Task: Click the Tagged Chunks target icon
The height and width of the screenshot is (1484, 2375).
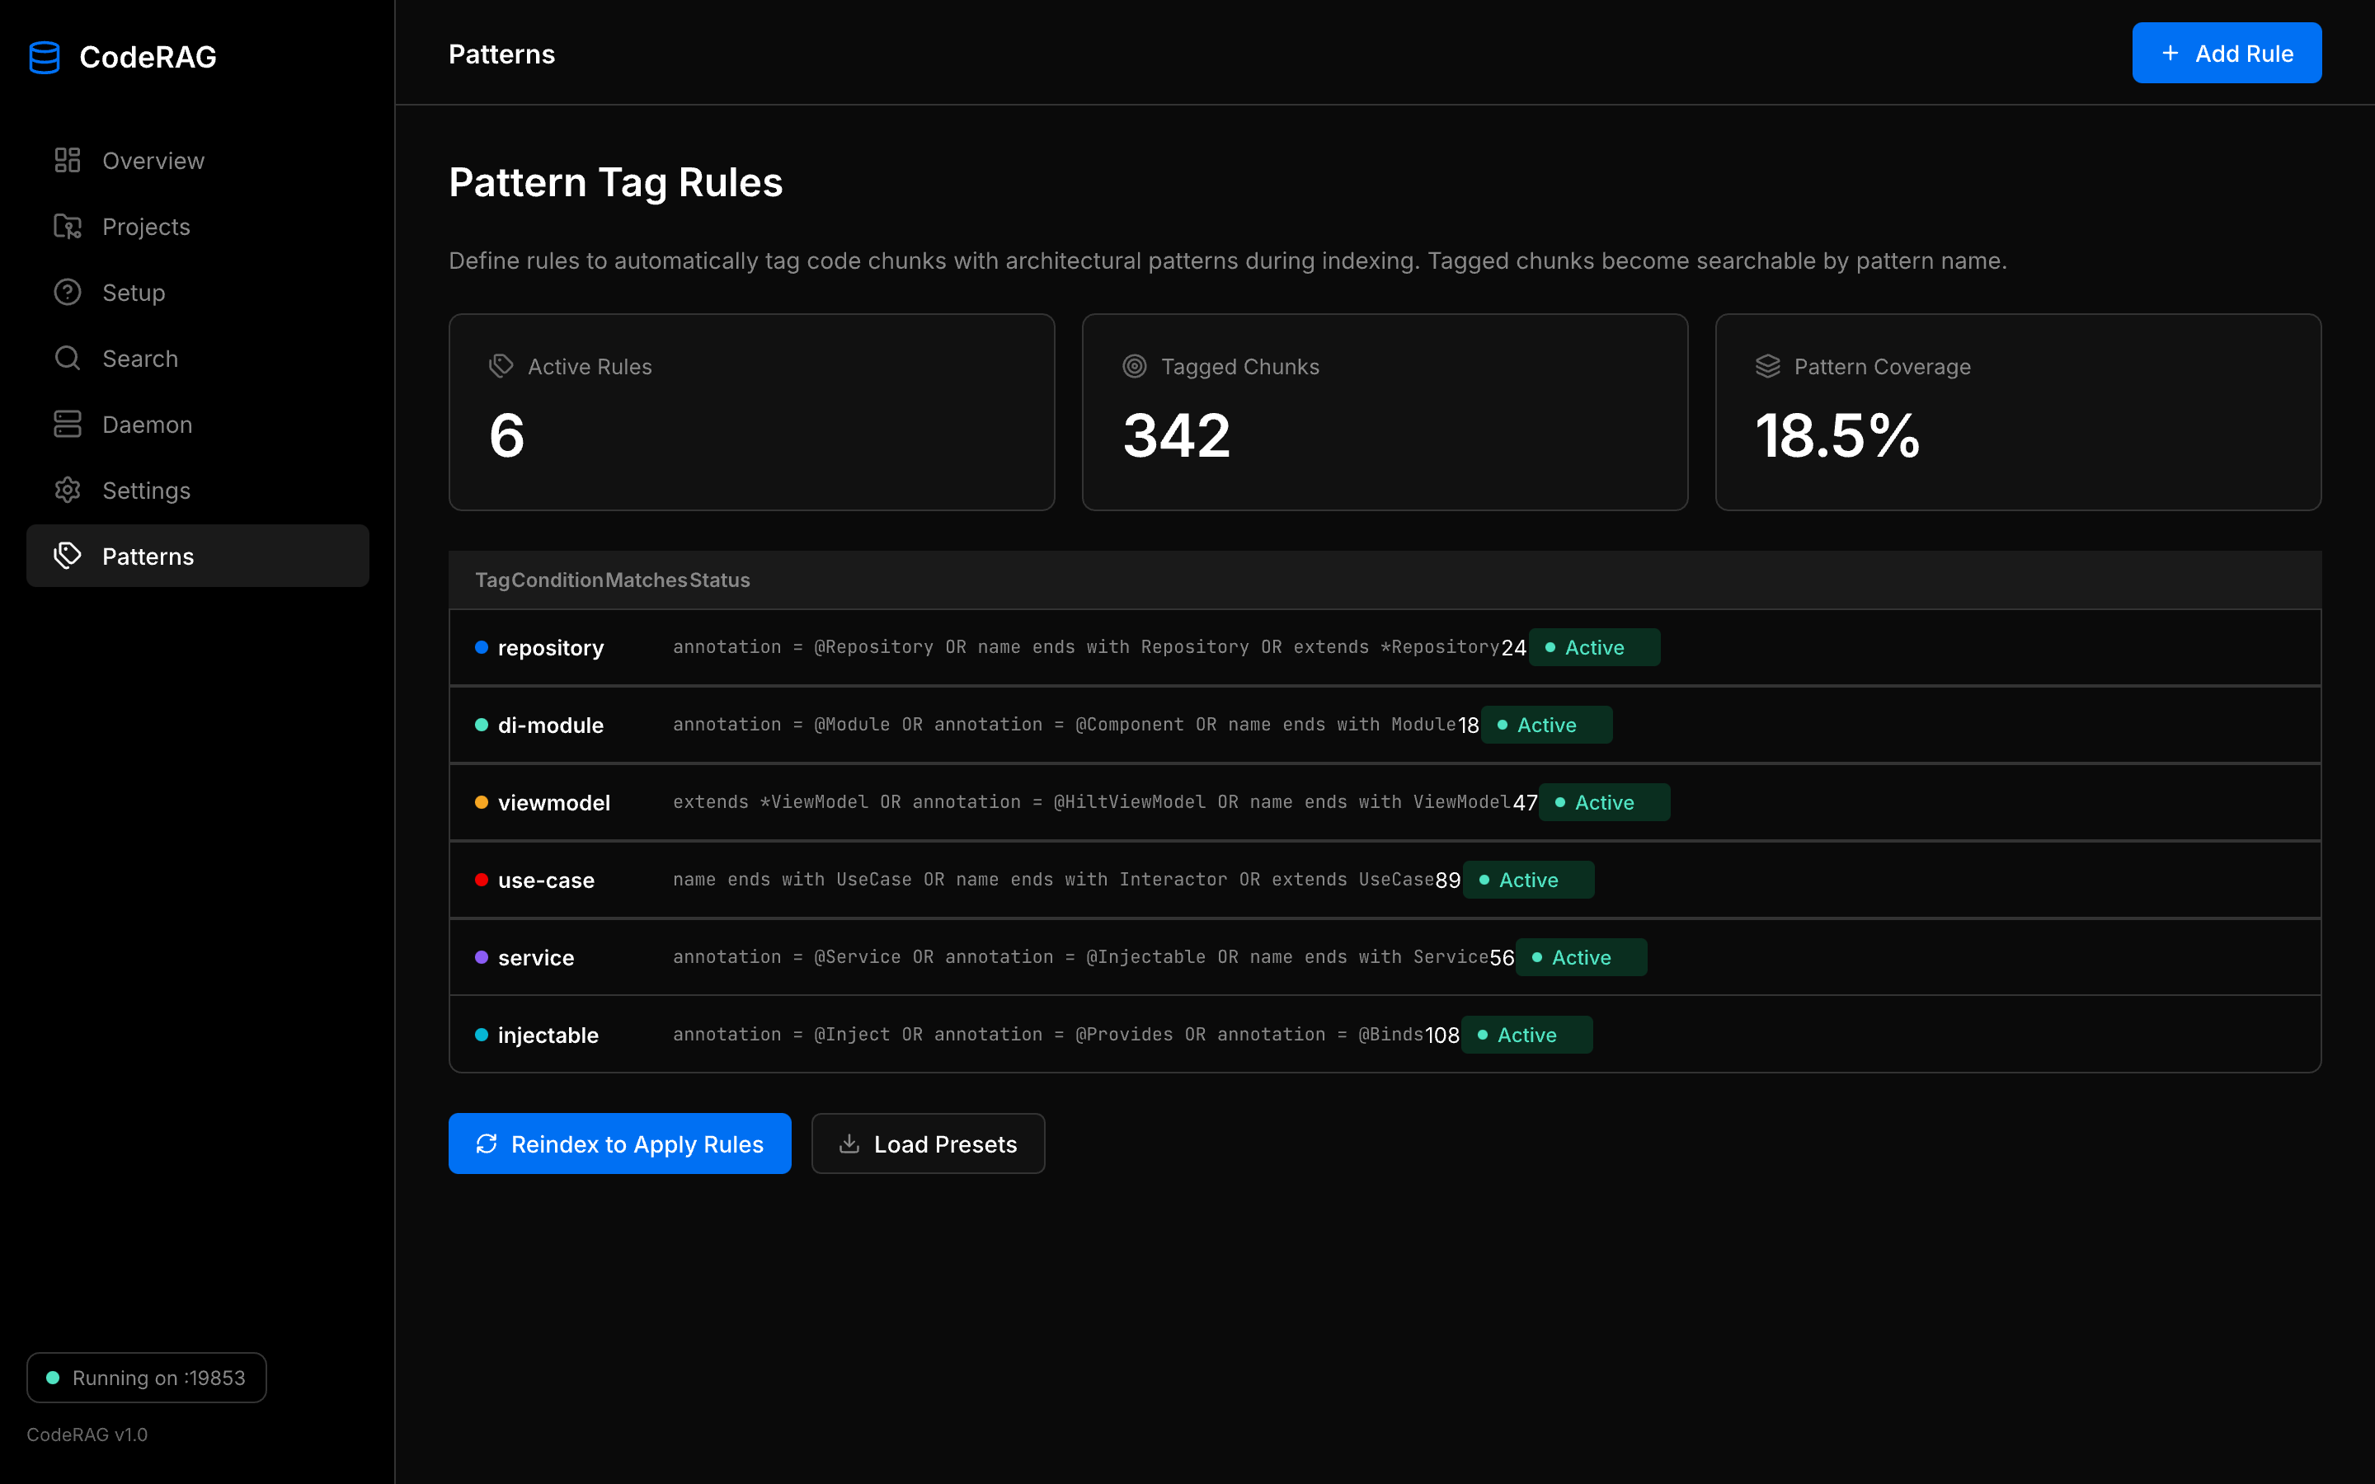Action: 1135,366
